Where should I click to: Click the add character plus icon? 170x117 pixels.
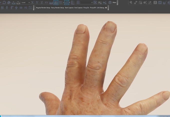click(x=11, y=8)
